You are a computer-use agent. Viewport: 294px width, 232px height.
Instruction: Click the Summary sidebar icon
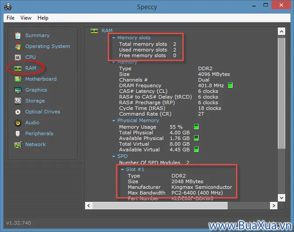point(18,36)
